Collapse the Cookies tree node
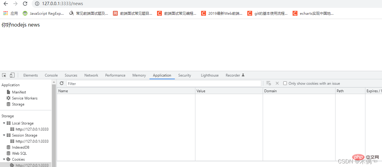Screen dimensions: 382x167 (4, 159)
